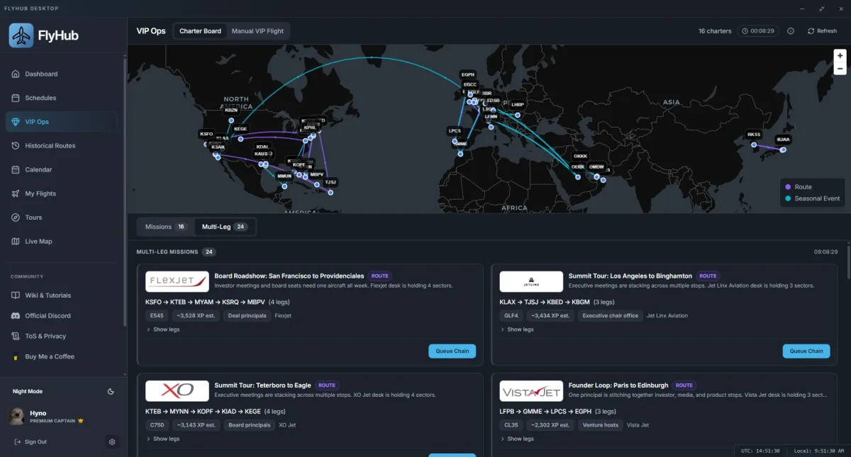Switch to Manual VIP Flight tab
851x457 pixels.
pos(257,31)
